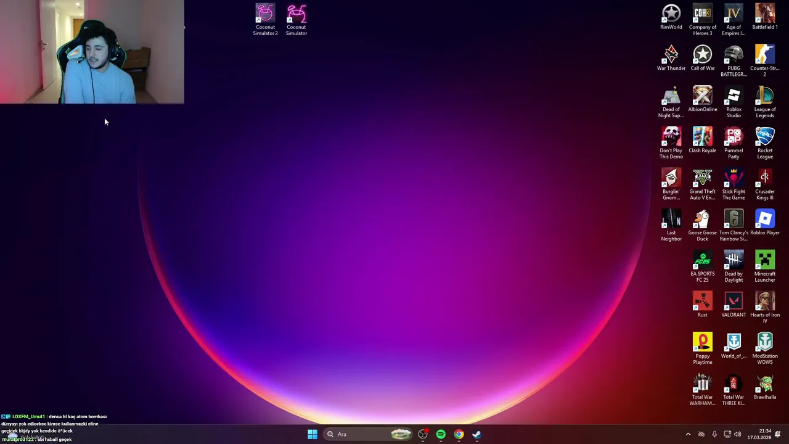
Task: Open Company of Heroes 3 shortcut
Action: pyautogui.click(x=702, y=20)
